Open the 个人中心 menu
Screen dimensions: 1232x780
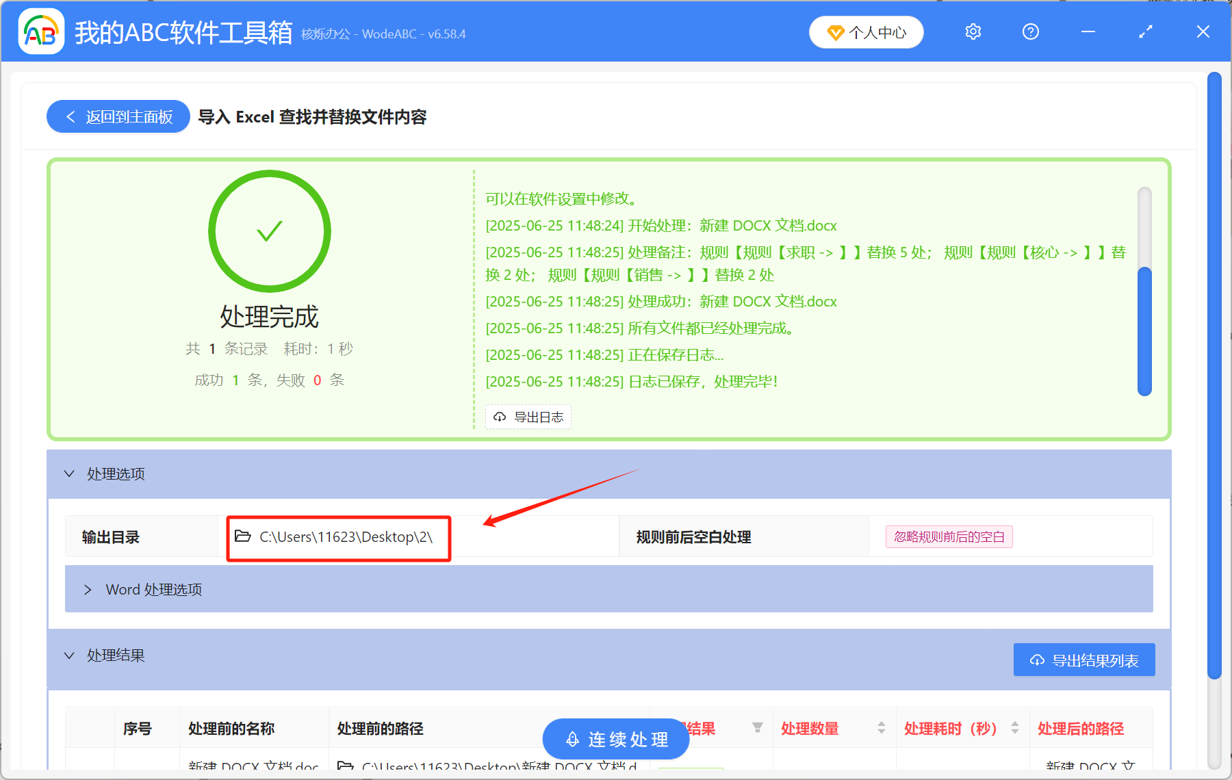866,31
